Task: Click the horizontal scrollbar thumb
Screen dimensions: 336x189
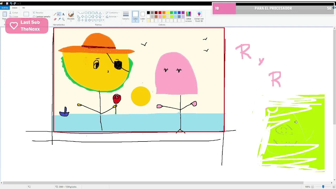Action: pyautogui.click(x=153, y=183)
